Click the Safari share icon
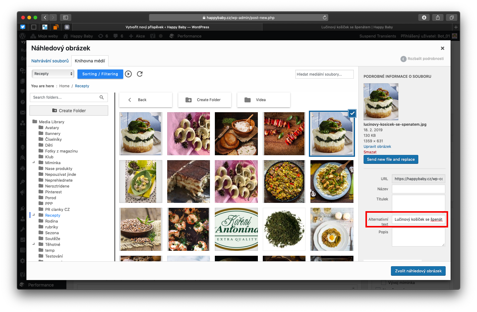 (438, 18)
